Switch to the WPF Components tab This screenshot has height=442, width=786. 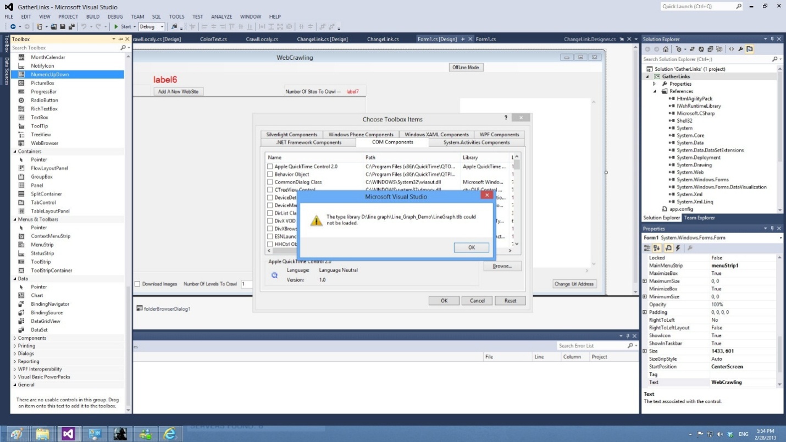click(499, 135)
